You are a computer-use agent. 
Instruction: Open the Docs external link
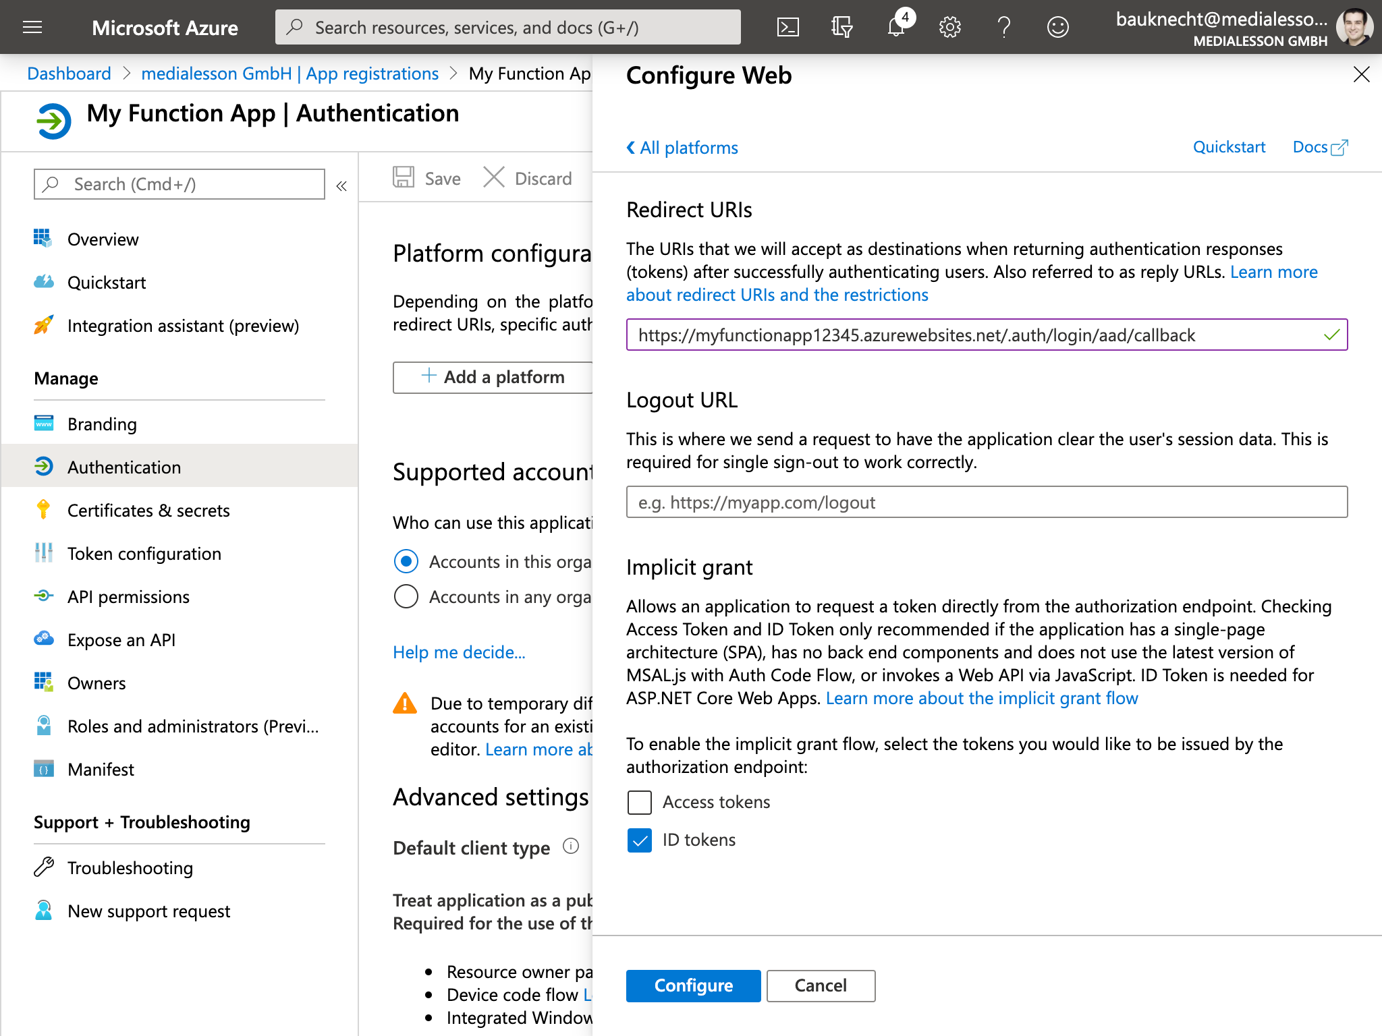point(1319,147)
